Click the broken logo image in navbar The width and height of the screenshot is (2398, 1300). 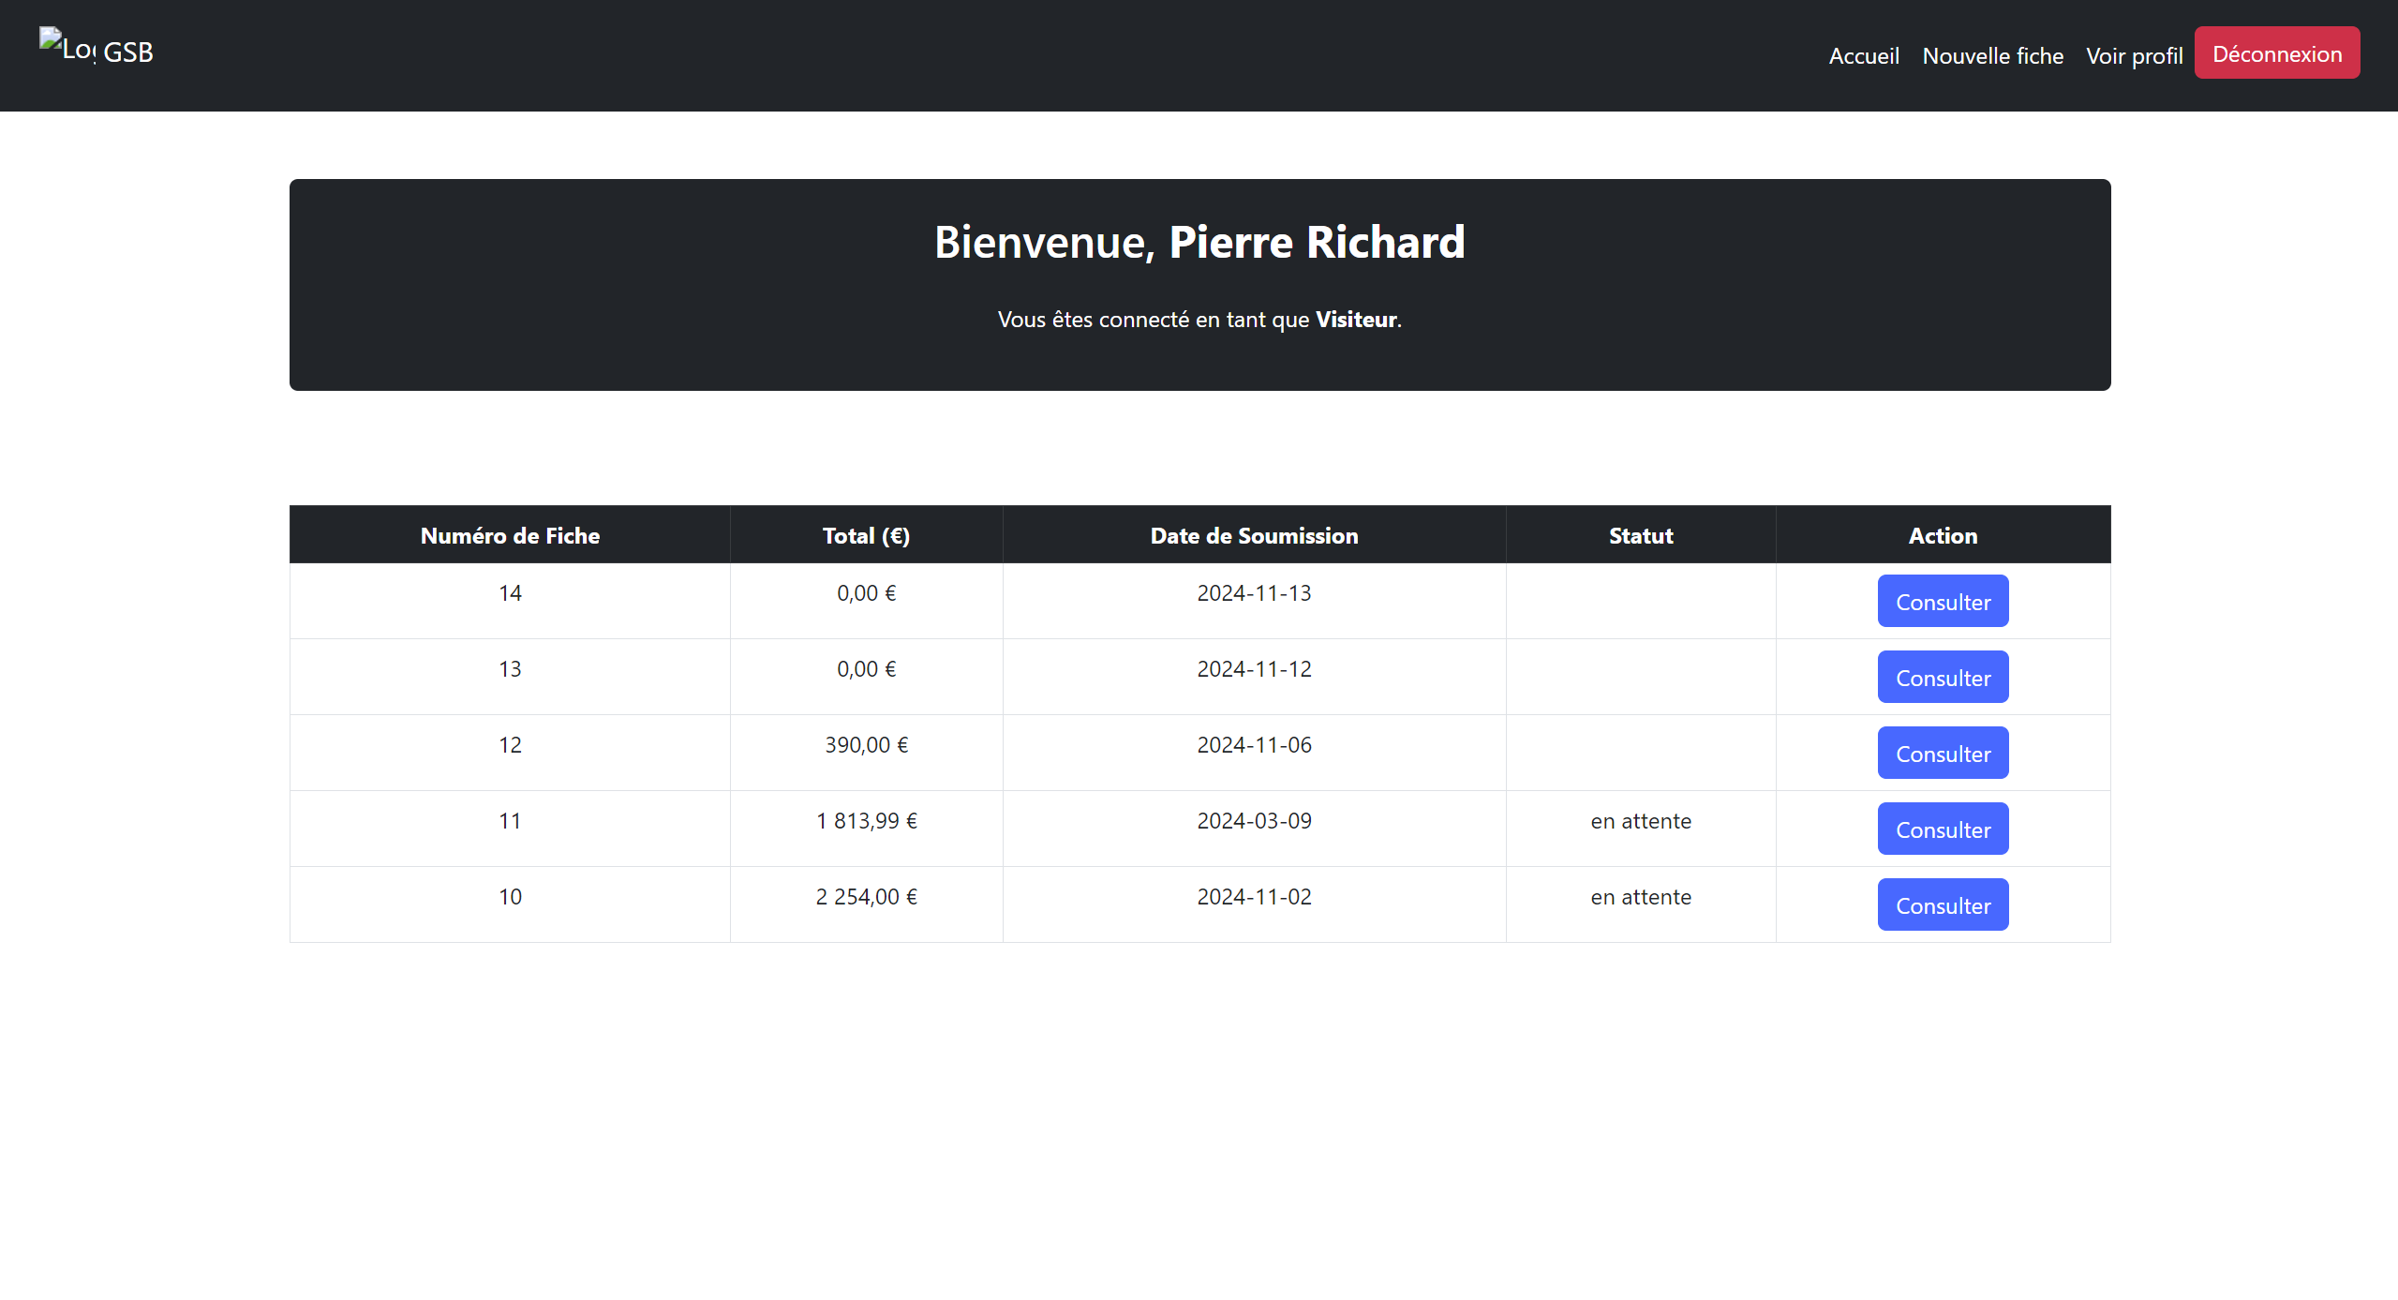coord(67,46)
